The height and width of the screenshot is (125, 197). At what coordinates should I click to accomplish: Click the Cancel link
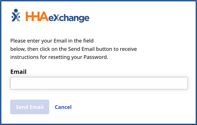tap(63, 107)
